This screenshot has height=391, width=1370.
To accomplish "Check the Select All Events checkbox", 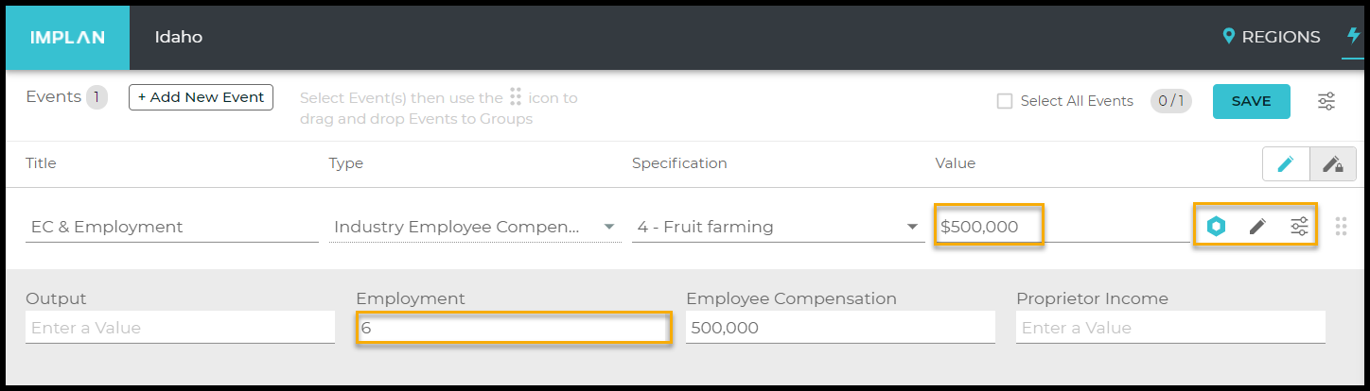I will [1005, 101].
